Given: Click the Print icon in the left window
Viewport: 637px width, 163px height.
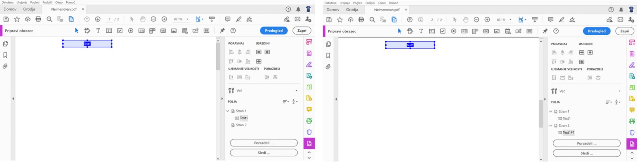Looking at the screenshot, I should [x=38, y=19].
